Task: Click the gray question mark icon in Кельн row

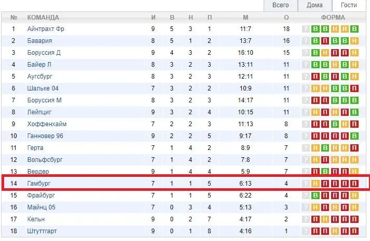Action: click(x=306, y=219)
